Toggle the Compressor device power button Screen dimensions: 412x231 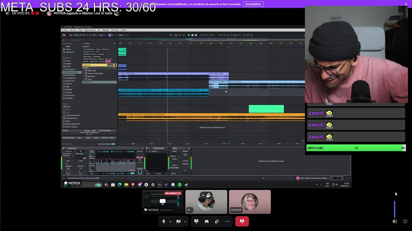[63, 148]
